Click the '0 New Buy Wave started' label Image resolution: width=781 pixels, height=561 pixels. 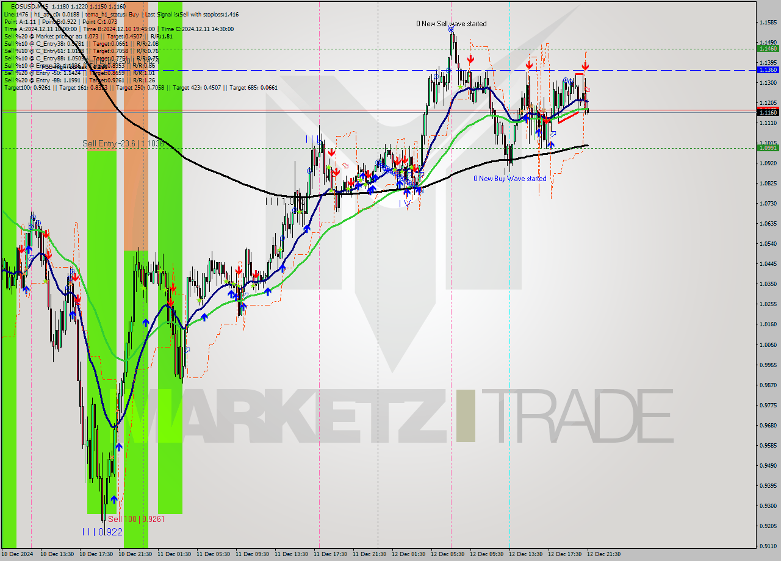click(x=510, y=179)
